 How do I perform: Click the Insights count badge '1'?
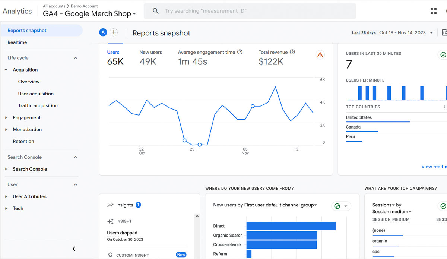pos(138,205)
